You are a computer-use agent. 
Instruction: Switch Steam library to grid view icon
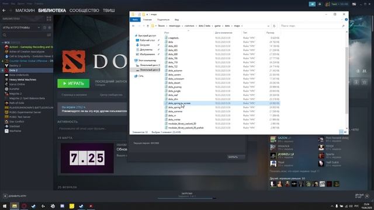point(49,19)
